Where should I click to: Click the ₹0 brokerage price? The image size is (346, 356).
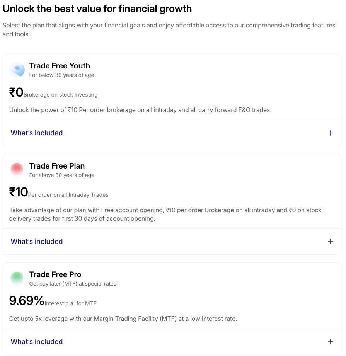(x=16, y=92)
